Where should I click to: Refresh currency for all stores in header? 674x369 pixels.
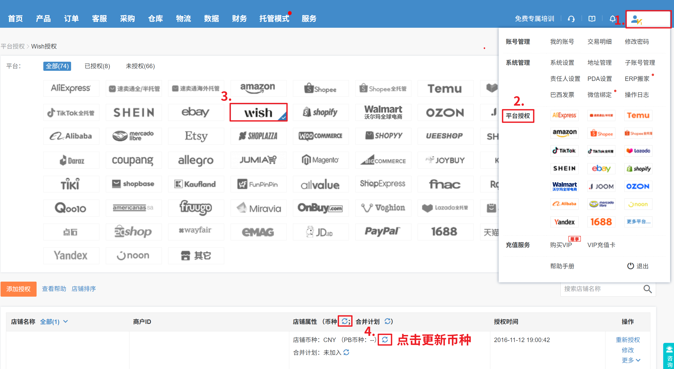345,321
